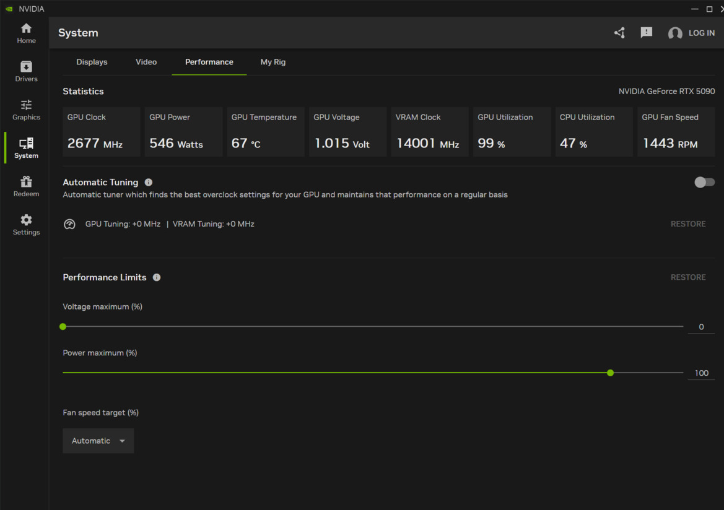Click the GPU Power statistic card
724x510 pixels.
183,132
